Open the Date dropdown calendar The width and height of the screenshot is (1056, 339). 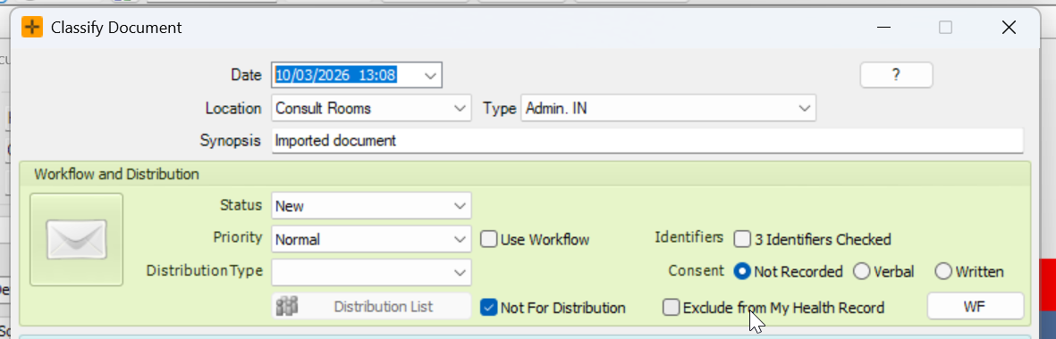(x=430, y=75)
